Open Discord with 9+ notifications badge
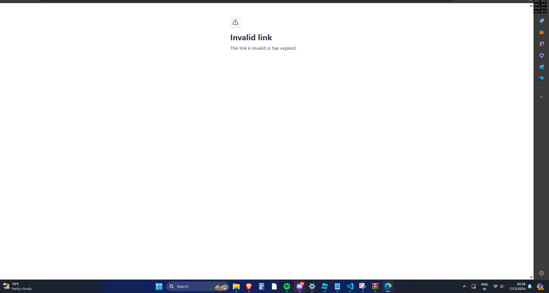549x293 pixels. click(x=300, y=286)
